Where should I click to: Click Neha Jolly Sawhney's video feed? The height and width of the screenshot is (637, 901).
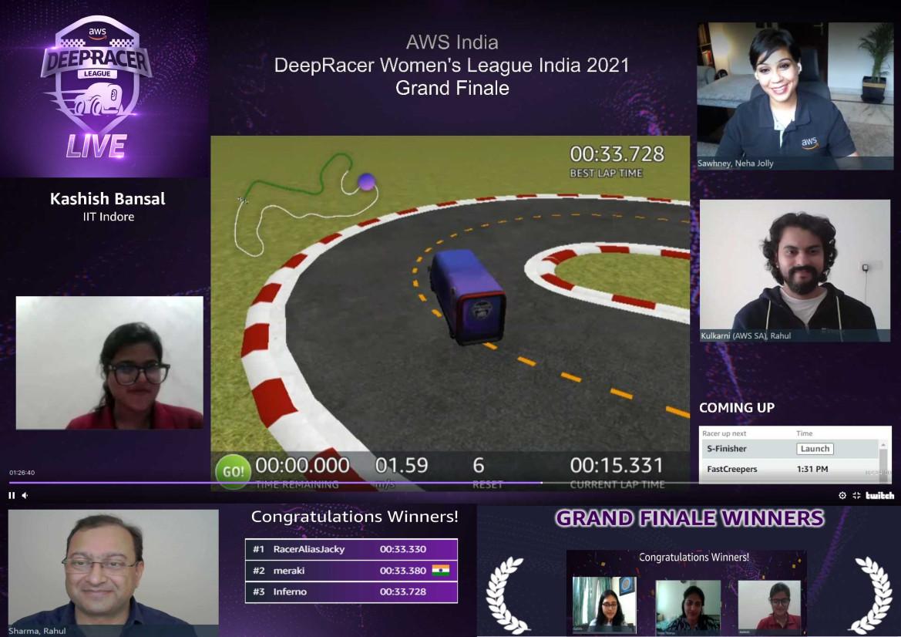coord(795,96)
